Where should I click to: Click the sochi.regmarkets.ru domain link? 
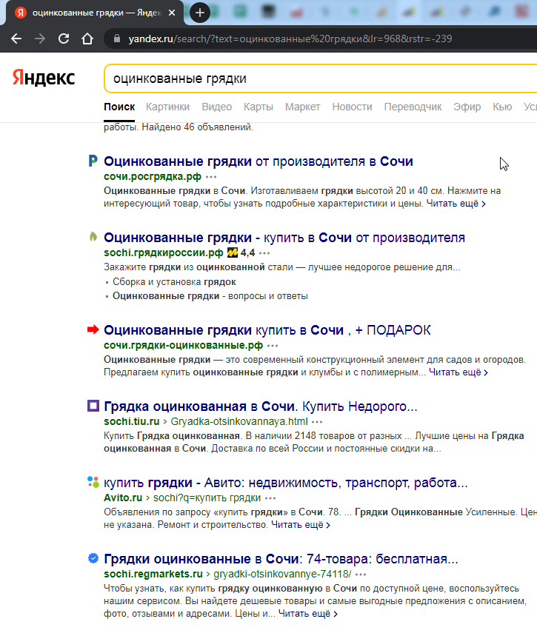[x=153, y=574]
